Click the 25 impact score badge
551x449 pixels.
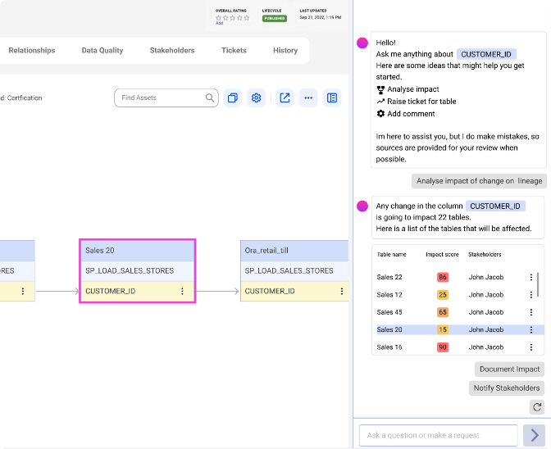(x=443, y=294)
